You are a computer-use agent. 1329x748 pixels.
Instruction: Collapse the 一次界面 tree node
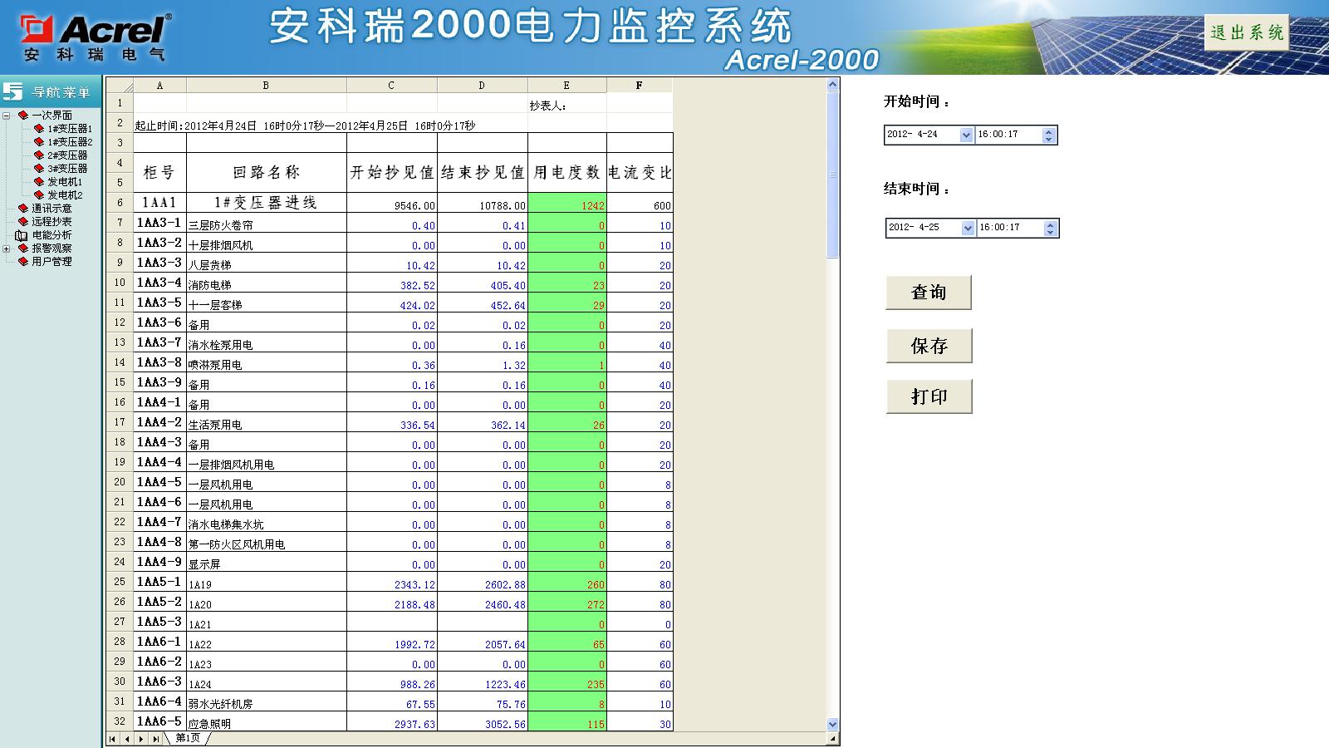pos(7,116)
